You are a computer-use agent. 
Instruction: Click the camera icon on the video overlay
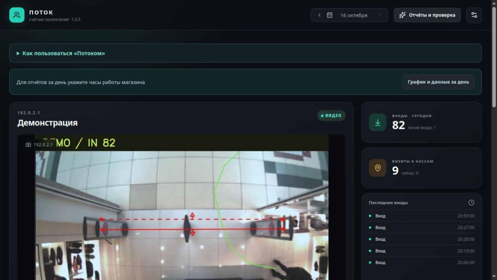pos(28,145)
